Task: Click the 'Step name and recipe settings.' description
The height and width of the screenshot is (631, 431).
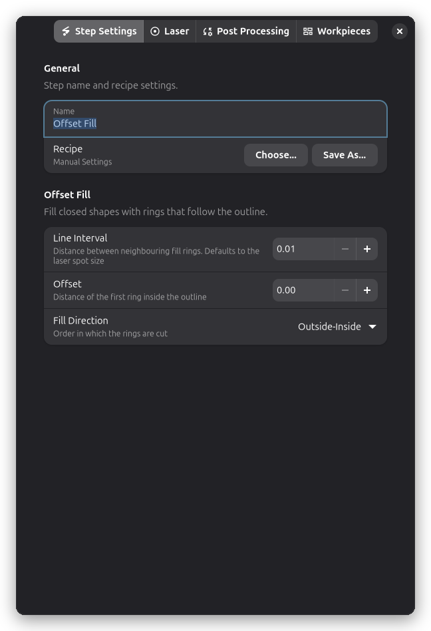Action: 110,85
